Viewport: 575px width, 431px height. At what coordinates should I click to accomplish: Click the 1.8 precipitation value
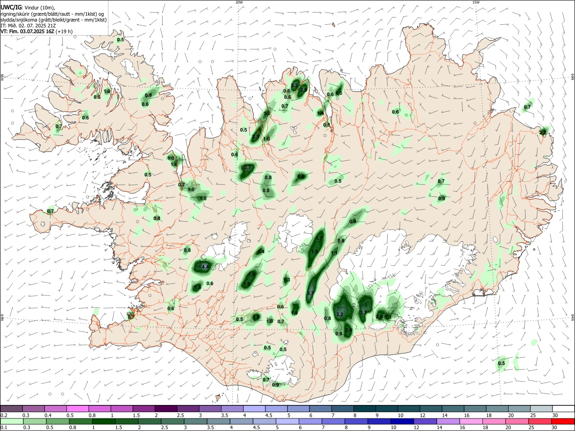(x=252, y=274)
